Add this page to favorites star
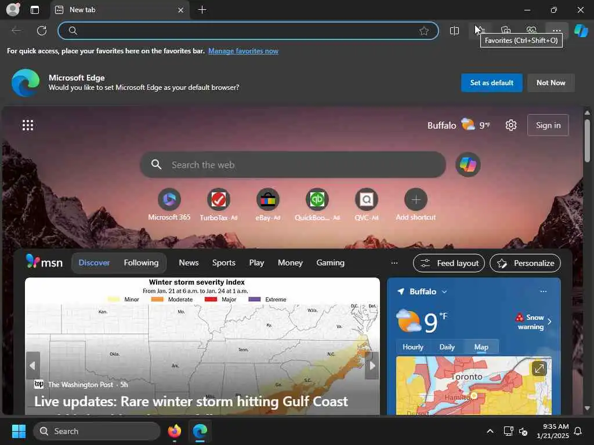594x445 pixels. click(x=424, y=31)
